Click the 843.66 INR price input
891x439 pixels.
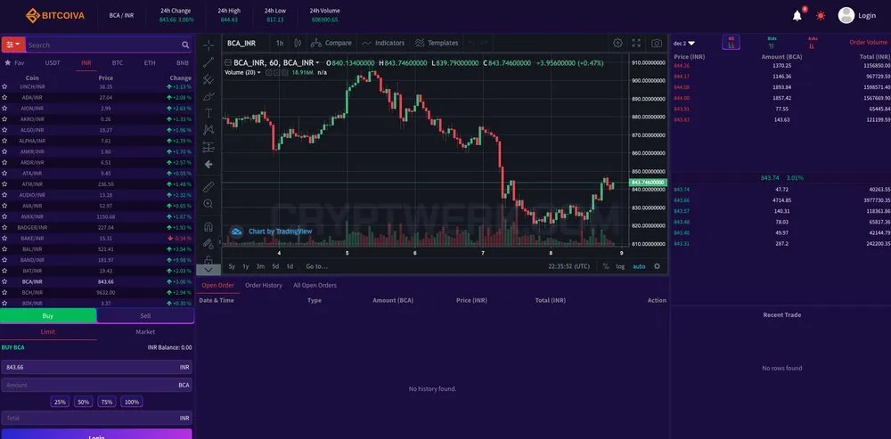96,368
